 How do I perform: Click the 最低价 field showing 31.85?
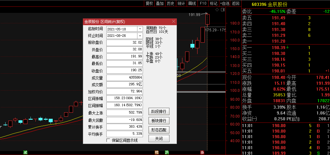pyautogui.click(x=124, y=64)
